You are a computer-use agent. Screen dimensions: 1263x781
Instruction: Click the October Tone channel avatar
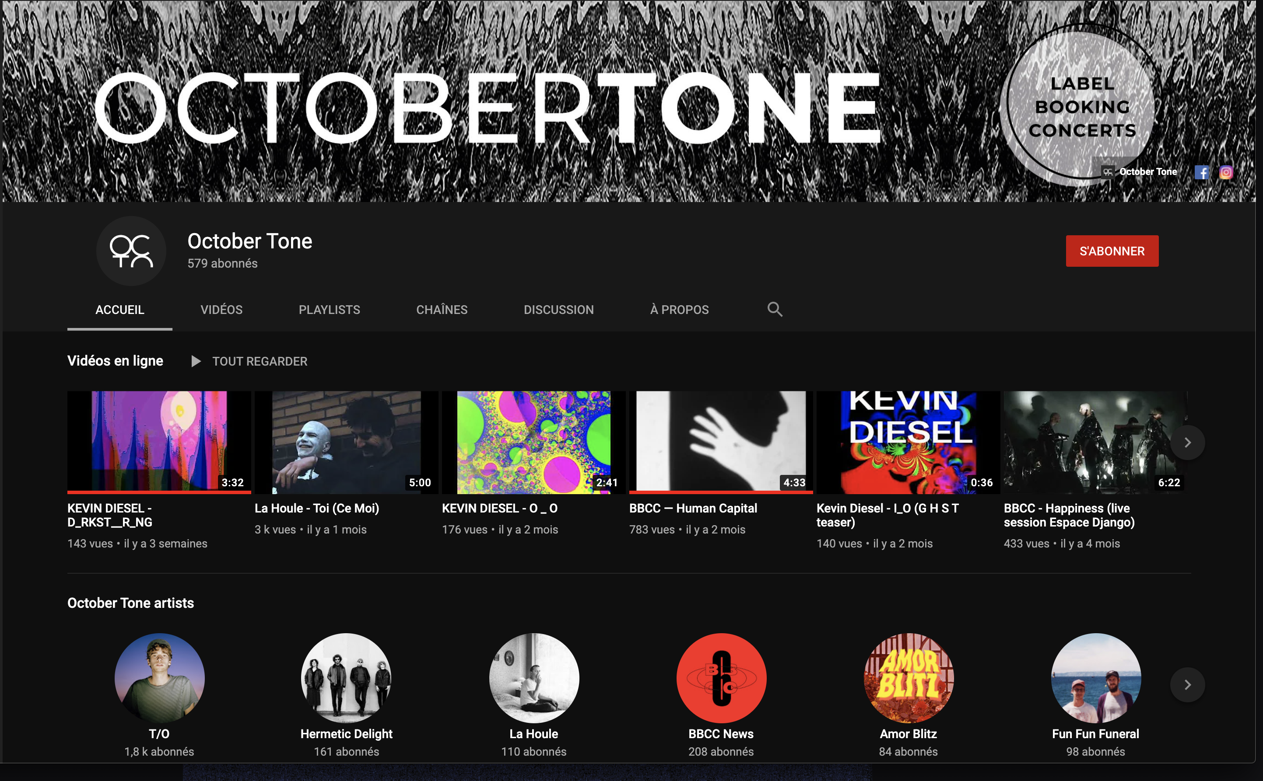[x=131, y=251]
